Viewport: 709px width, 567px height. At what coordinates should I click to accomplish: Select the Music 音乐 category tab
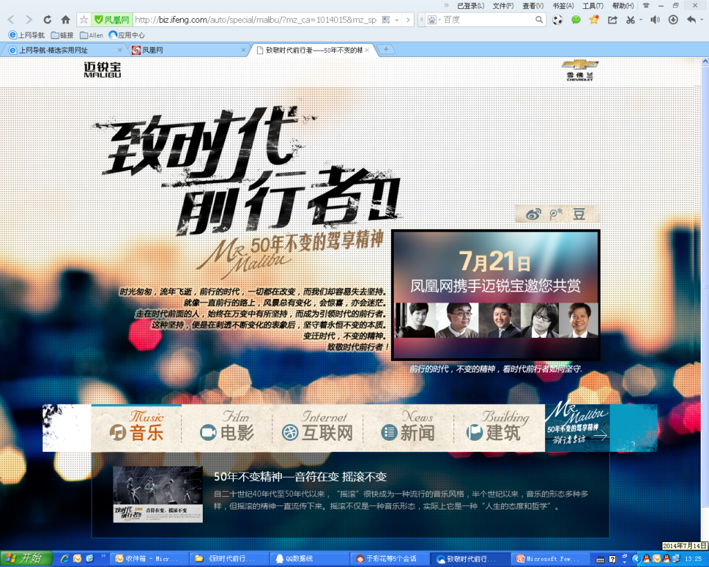[x=136, y=428]
